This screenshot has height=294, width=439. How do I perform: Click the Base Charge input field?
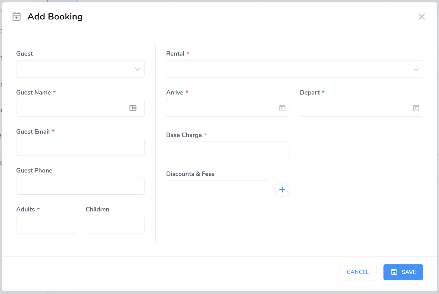click(x=227, y=150)
